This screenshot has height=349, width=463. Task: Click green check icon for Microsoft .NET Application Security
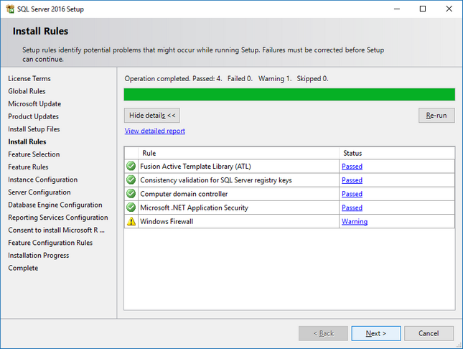tap(131, 208)
